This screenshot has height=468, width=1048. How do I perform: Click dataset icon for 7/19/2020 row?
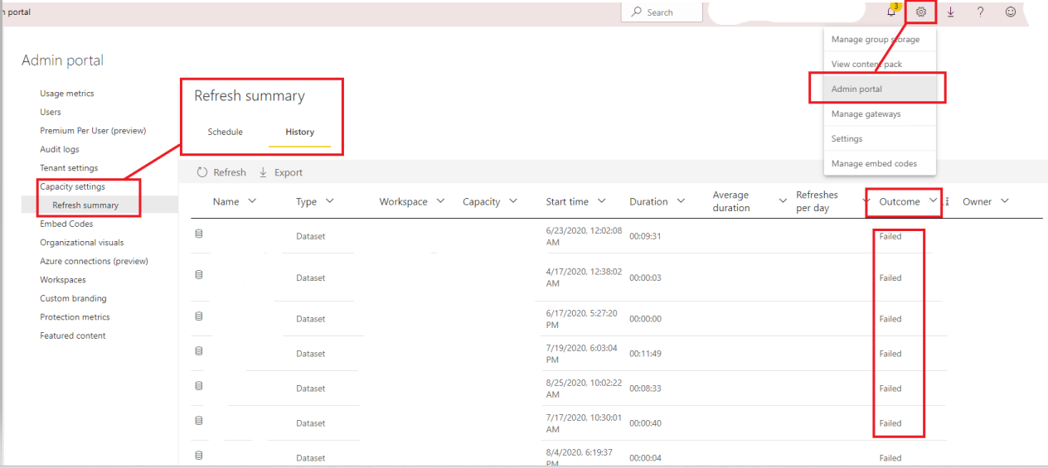(198, 351)
